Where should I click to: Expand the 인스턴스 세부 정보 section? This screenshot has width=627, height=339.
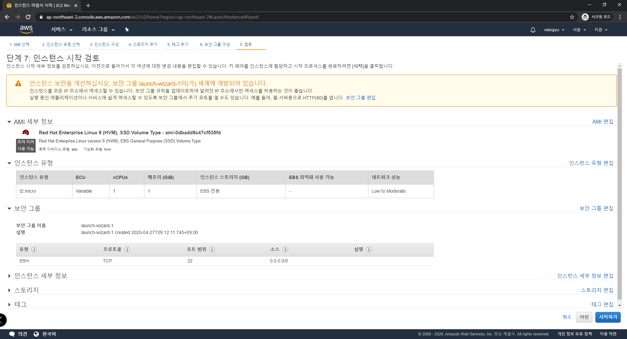(x=9, y=276)
